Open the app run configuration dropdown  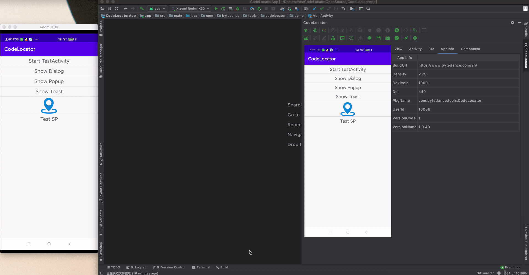pos(157,9)
